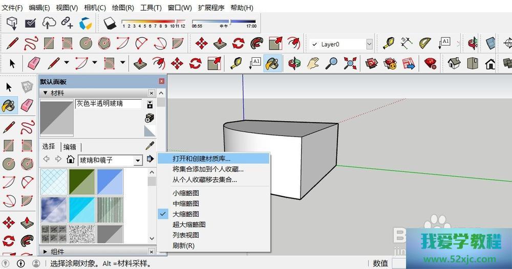Toggle the Layer0 visibility checkmark
Image resolution: width=512 pixels, height=269 pixels.
tap(314, 44)
